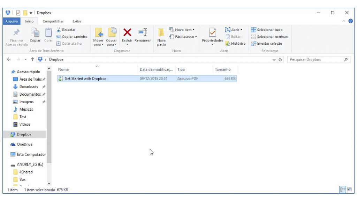Expand the Mover para dropdown
Screen dimensions: 357x201
(x=98, y=45)
